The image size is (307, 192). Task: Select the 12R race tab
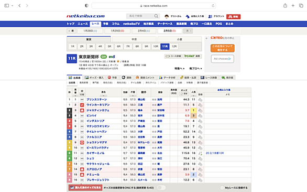[174, 47]
